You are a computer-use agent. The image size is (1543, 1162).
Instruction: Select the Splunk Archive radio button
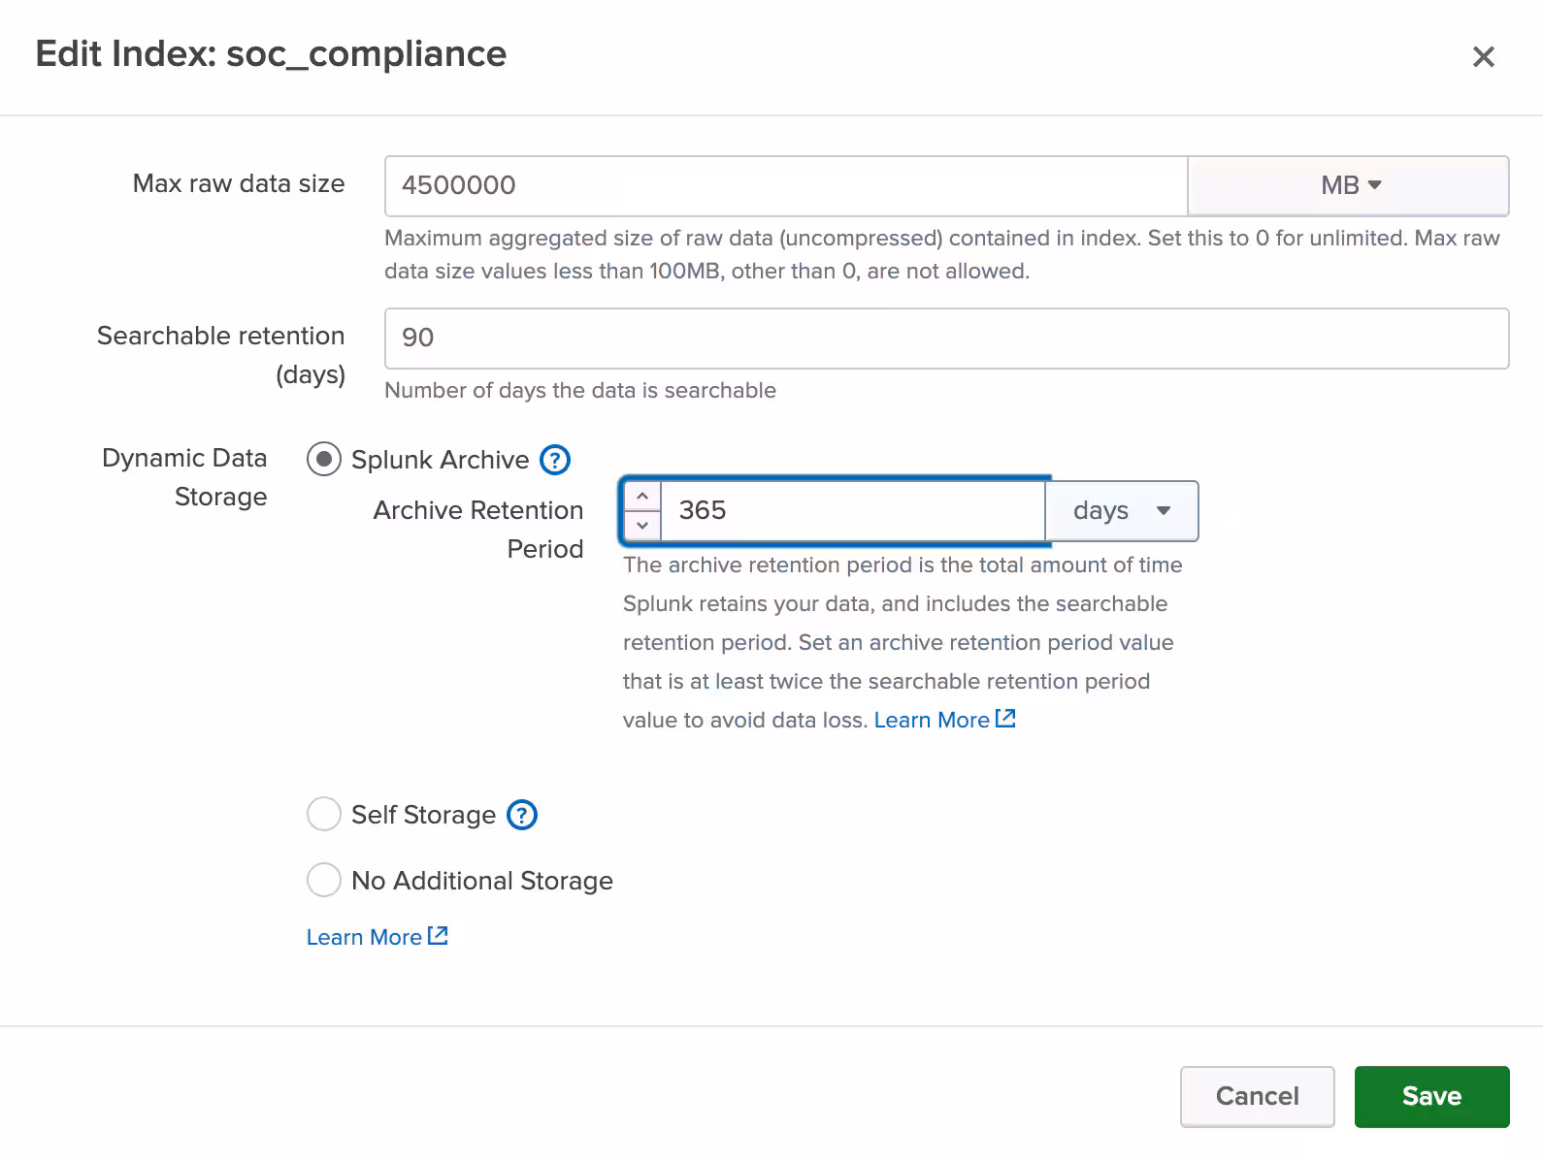(324, 459)
